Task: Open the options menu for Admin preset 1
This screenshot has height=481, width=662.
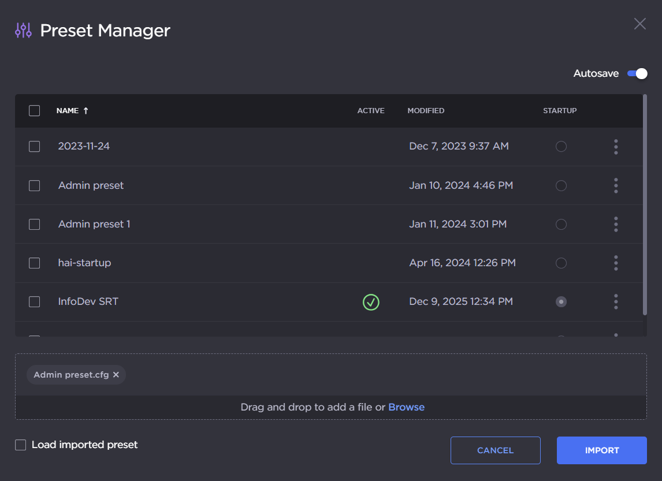Action: pyautogui.click(x=616, y=224)
